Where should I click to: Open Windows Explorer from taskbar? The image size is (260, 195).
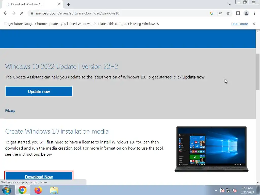point(54,190)
